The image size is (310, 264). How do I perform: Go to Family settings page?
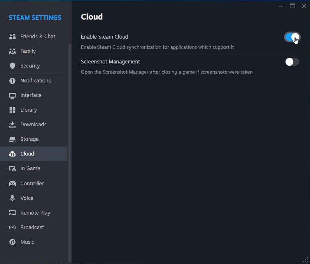[34, 51]
